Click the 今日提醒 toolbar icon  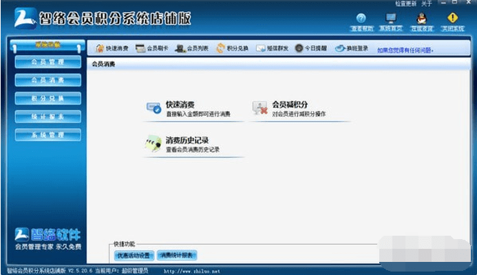[x=311, y=48]
